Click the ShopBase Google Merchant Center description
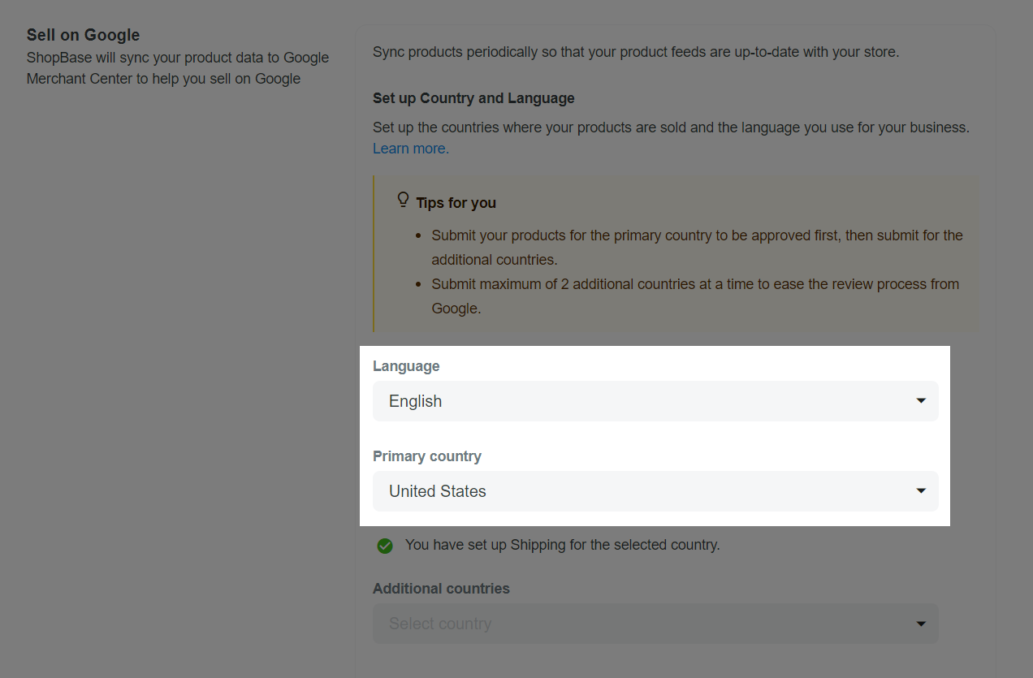This screenshot has height=678, width=1033. [177, 68]
